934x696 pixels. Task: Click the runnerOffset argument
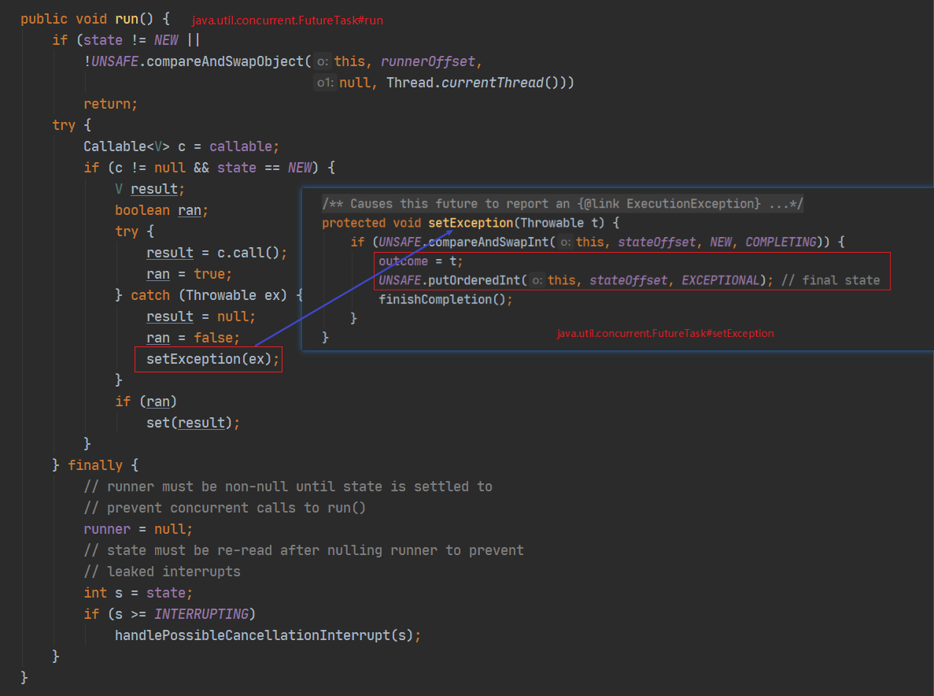(x=428, y=61)
